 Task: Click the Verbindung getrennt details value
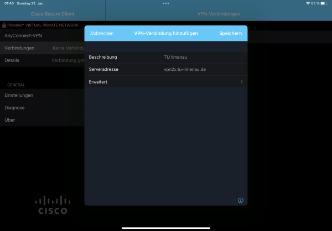68,60
